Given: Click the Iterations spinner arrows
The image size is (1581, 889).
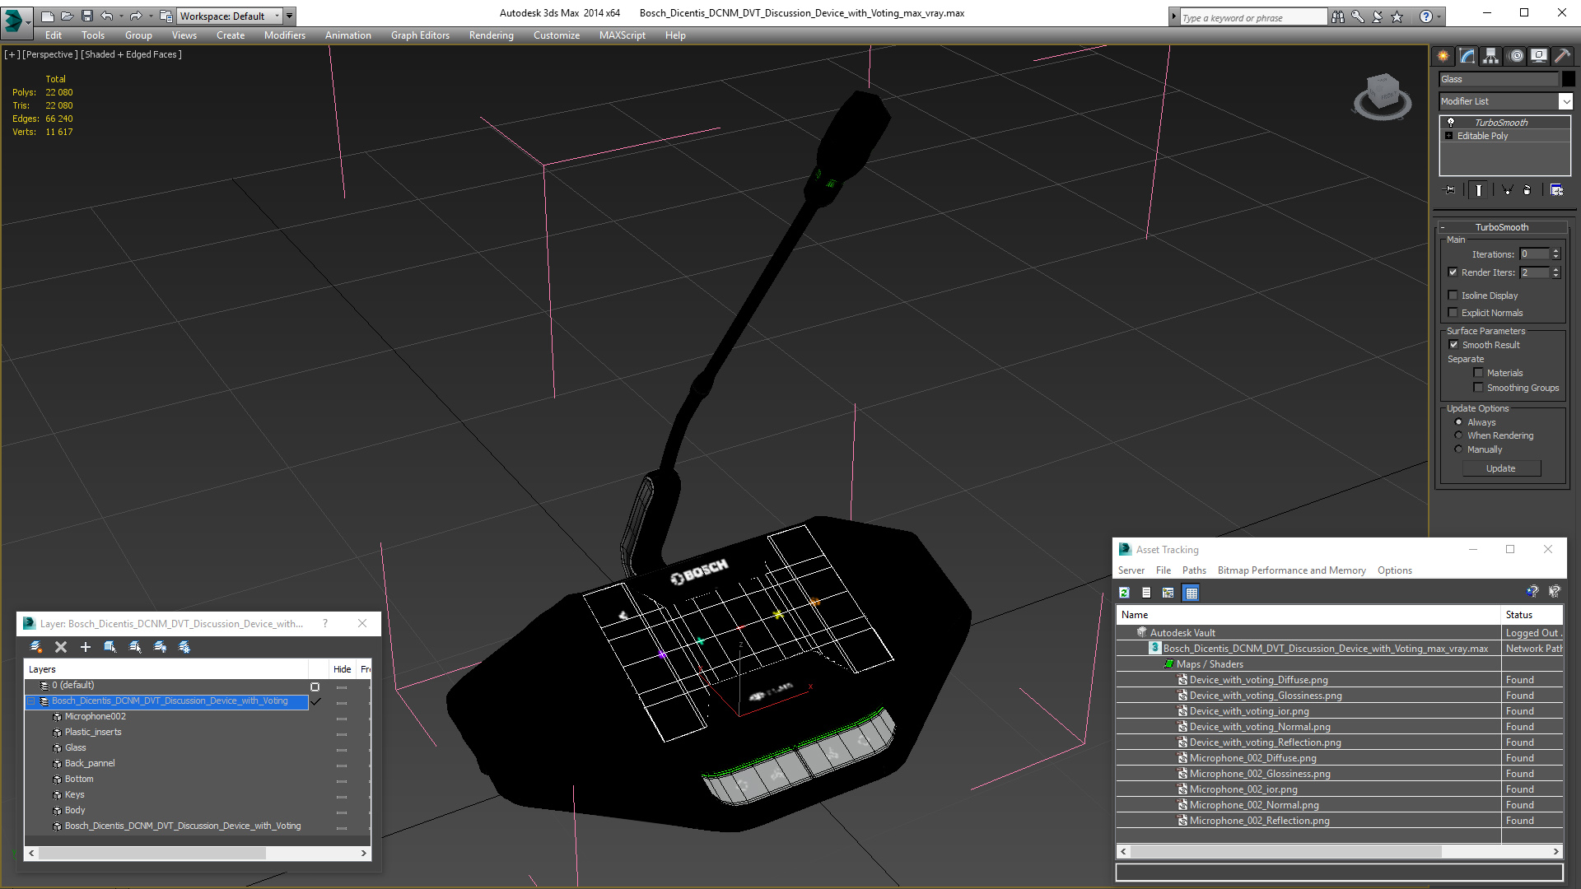Looking at the screenshot, I should (1556, 254).
